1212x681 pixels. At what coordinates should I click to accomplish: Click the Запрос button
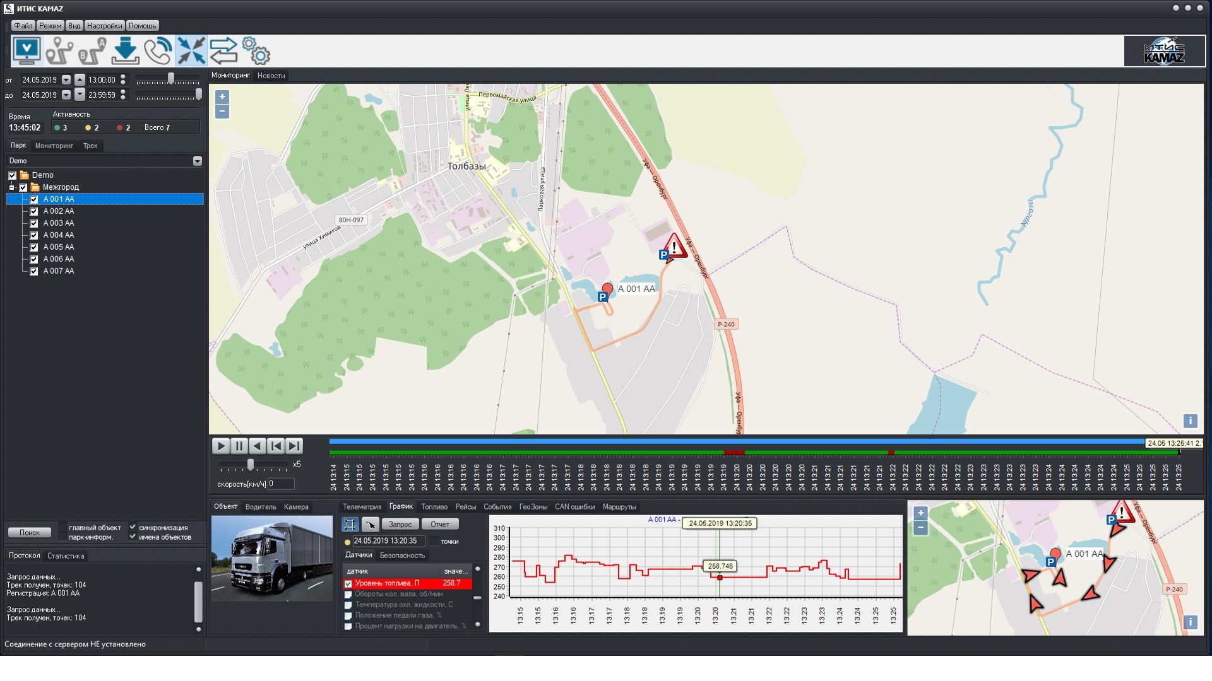coord(400,525)
